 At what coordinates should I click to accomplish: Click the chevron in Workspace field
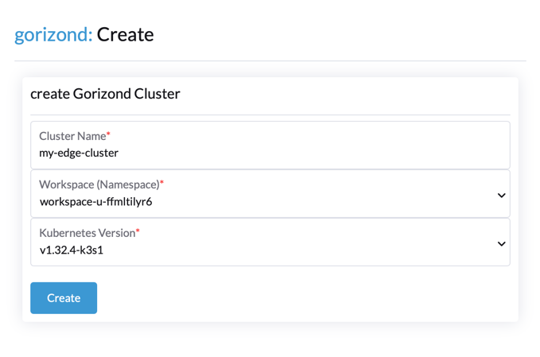(501, 195)
